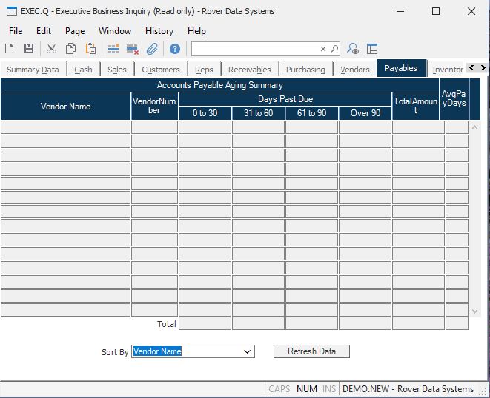Click the Save floppy disk icon
Image resolution: width=490 pixels, height=398 pixels.
coord(28,49)
